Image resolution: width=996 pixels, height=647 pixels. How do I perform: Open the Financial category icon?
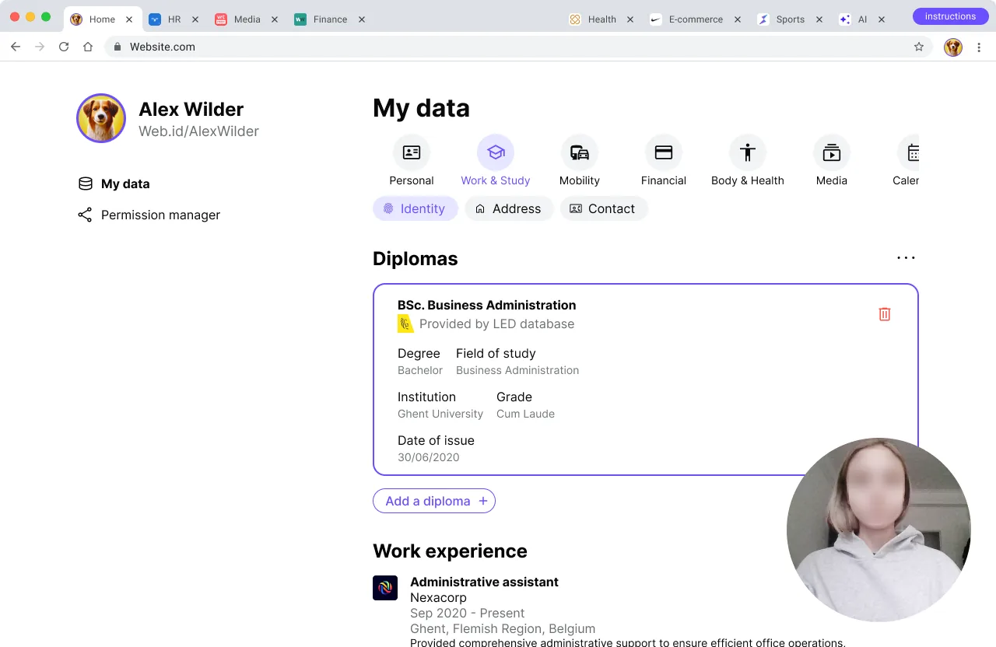(x=664, y=152)
